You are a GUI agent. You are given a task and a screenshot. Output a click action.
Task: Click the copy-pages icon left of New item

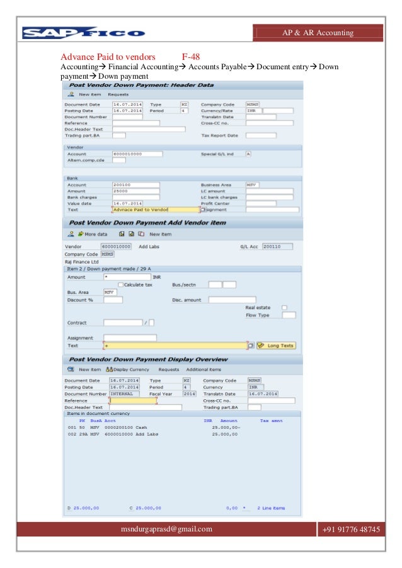coord(141,234)
